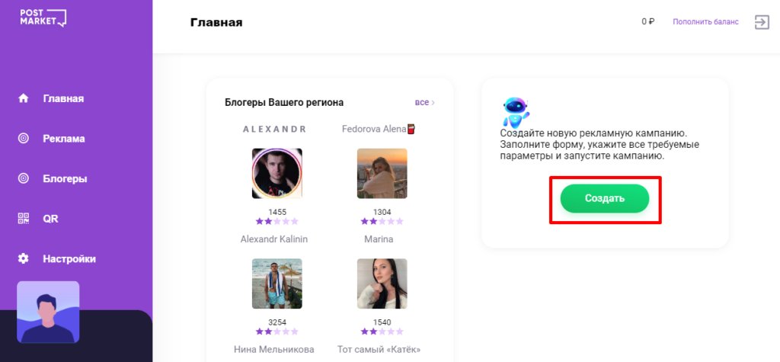
Task: Open Нина Мельникова's beach photo
Action: pos(277,284)
